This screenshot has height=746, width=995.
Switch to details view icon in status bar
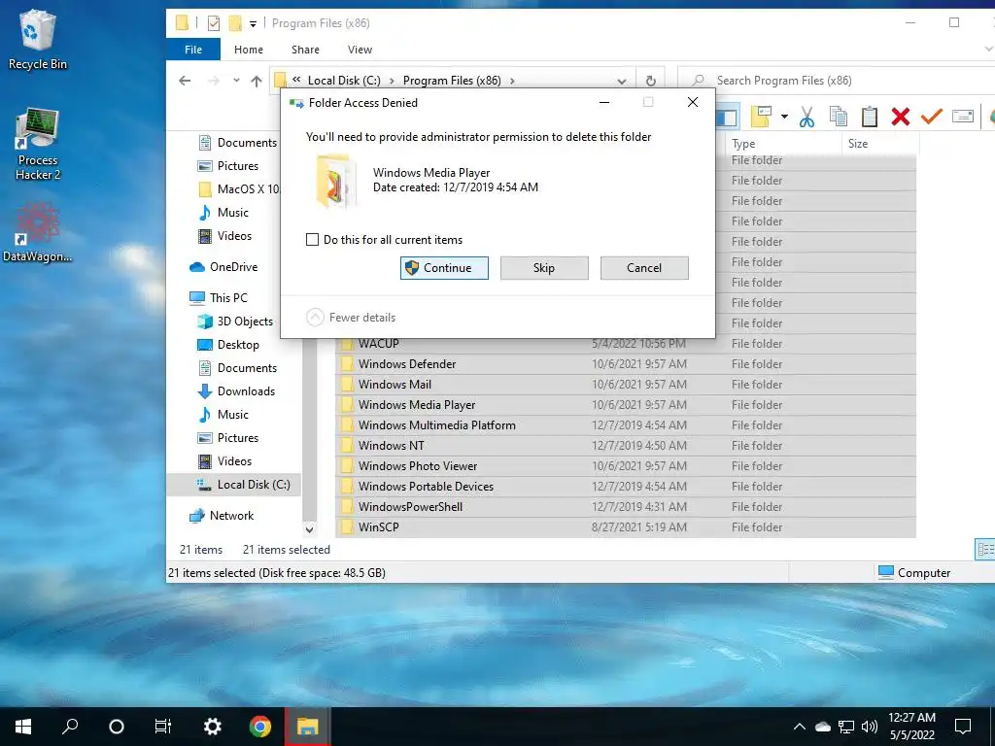point(985,550)
